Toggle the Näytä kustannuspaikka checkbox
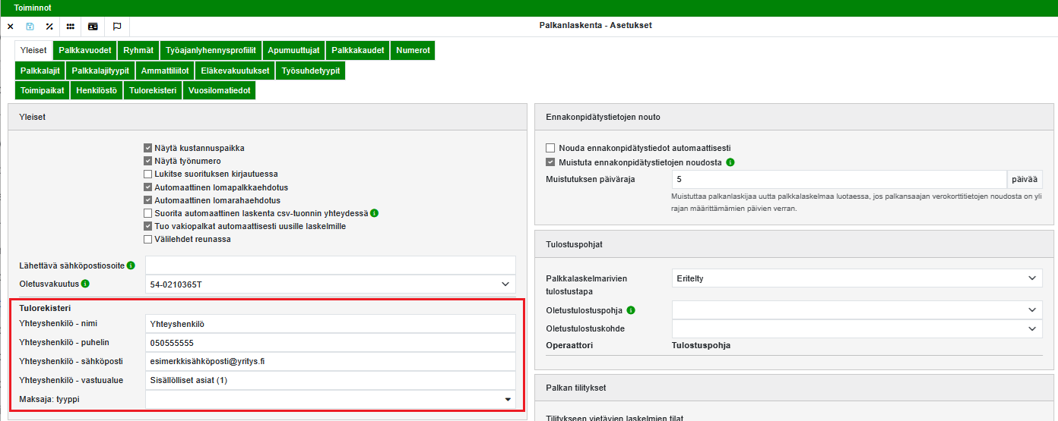 (x=148, y=148)
